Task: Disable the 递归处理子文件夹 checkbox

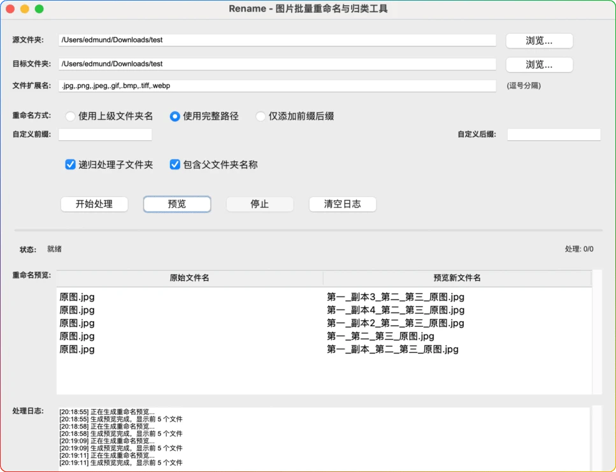Action: (x=70, y=164)
